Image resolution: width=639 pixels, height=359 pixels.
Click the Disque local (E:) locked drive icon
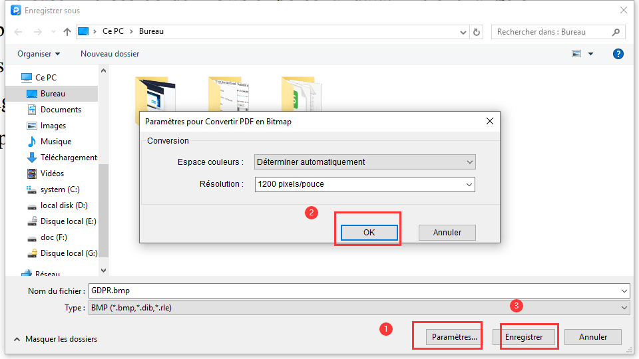32,221
